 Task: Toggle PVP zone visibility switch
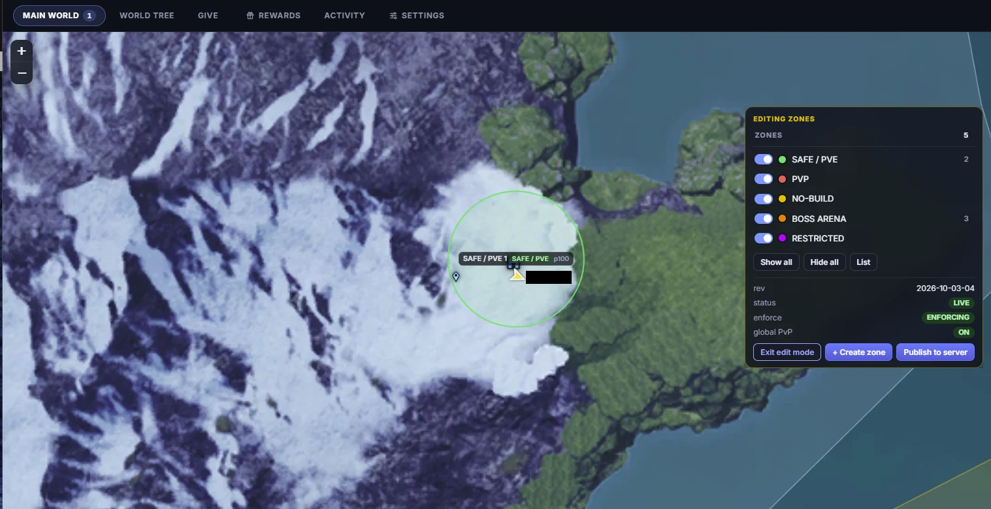click(x=763, y=179)
